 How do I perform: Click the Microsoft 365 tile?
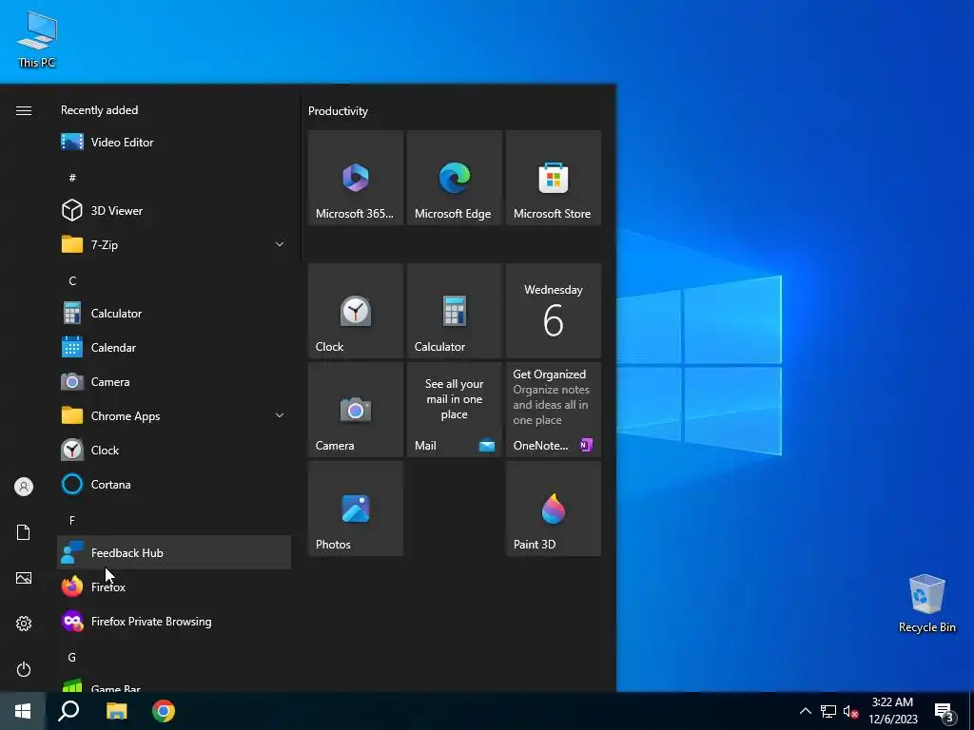tap(356, 178)
